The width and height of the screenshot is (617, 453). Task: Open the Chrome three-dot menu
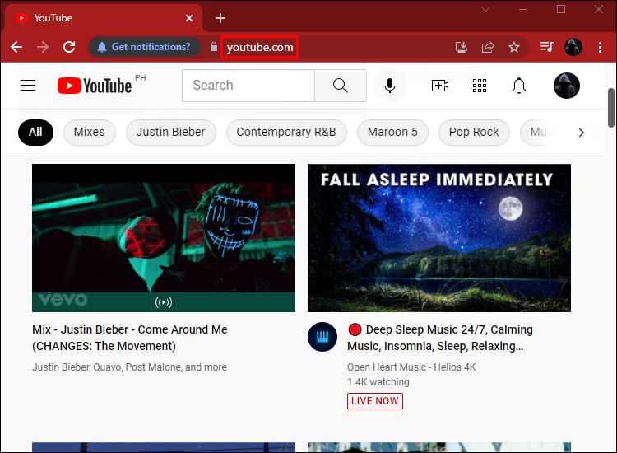(x=600, y=47)
